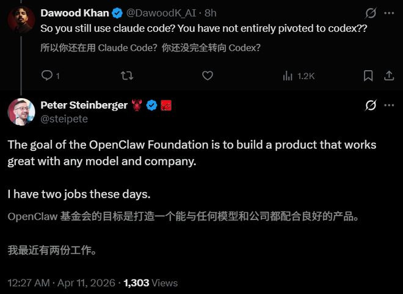
Task: Click Grok icon on Peter Steinberger's tweet
Action: [370, 106]
